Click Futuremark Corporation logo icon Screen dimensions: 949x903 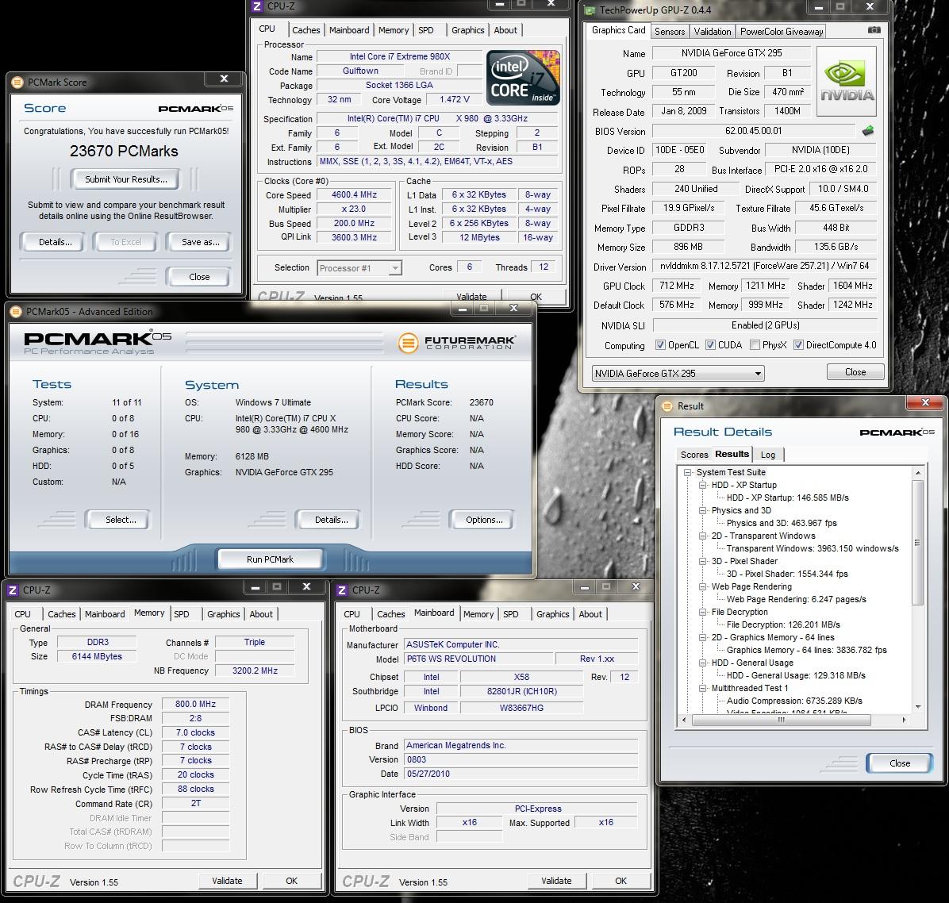click(x=408, y=343)
